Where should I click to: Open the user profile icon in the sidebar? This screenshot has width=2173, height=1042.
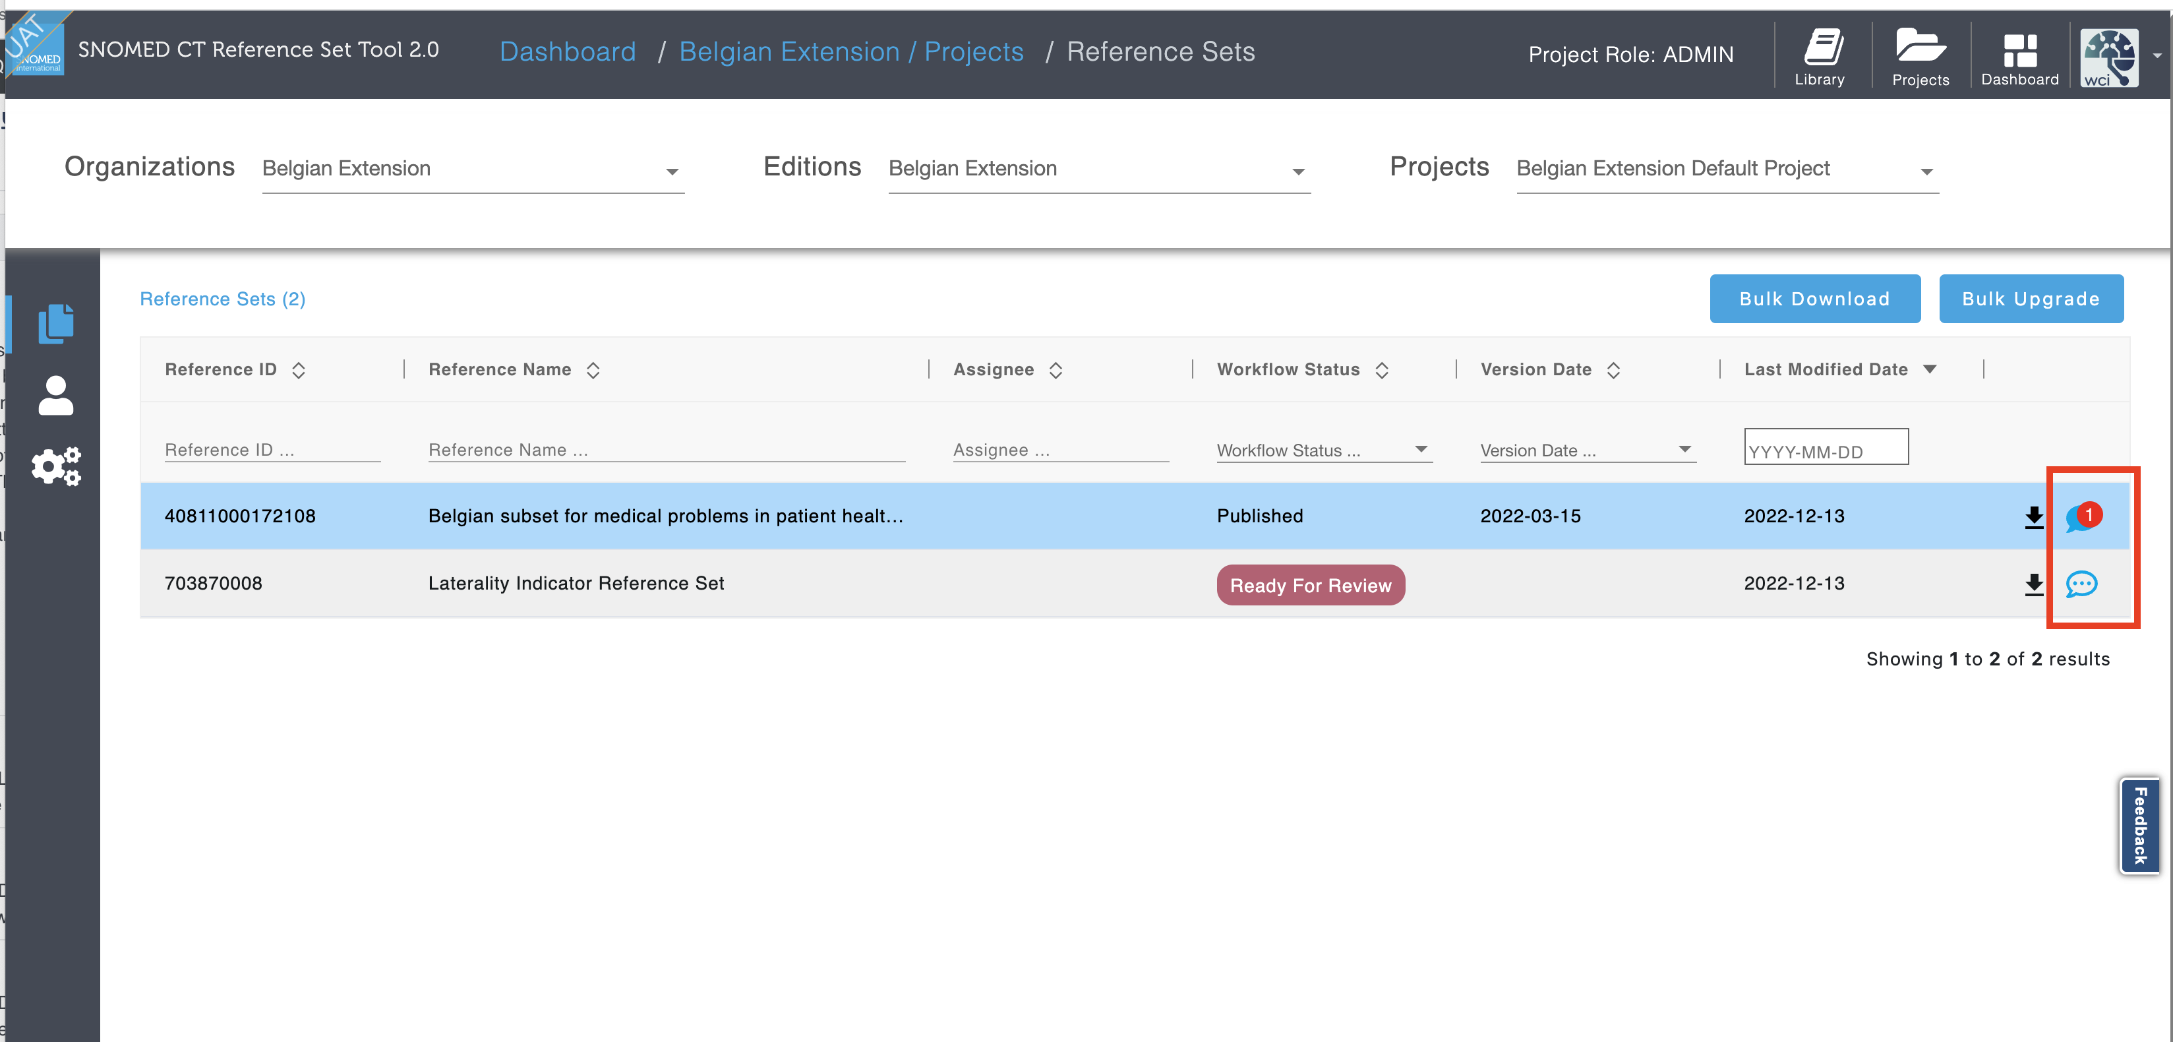coord(57,395)
